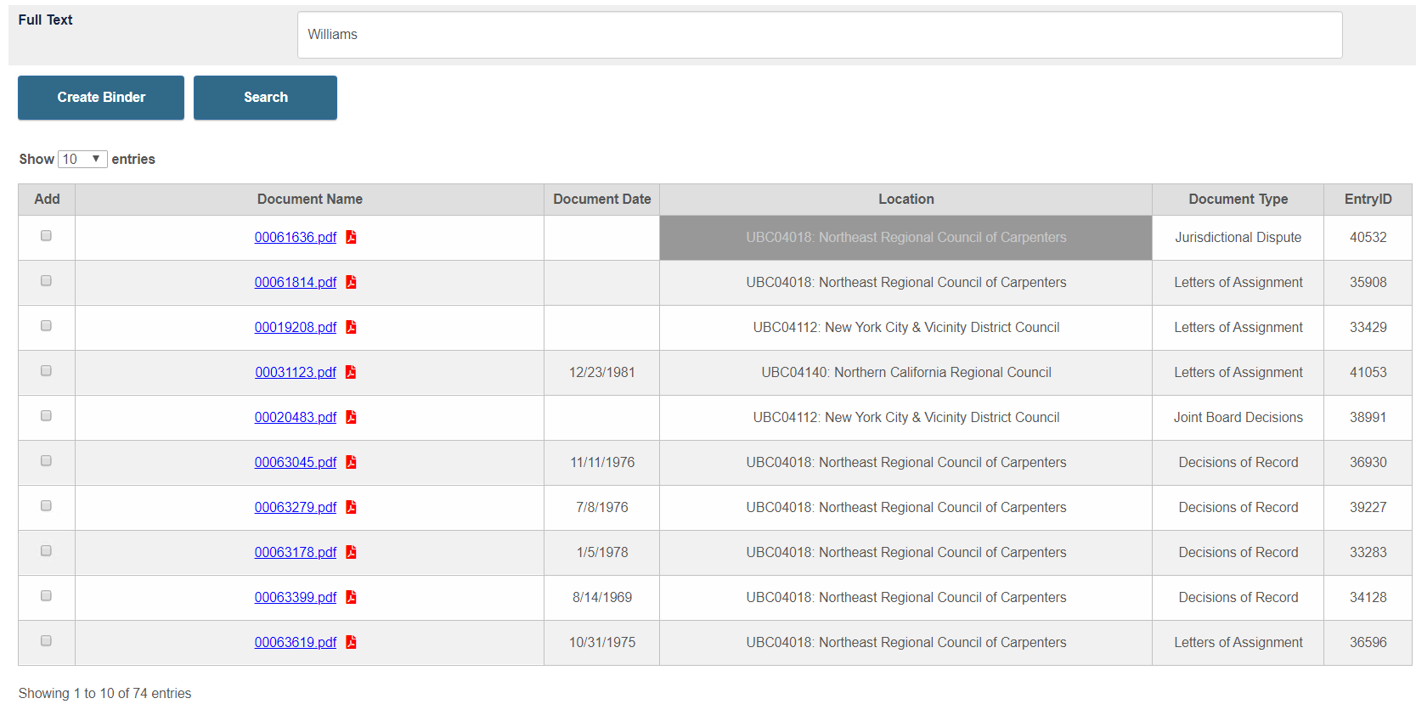Click the PDF icon next to 00061814.pdf
This screenshot has width=1416, height=704.
351,282
